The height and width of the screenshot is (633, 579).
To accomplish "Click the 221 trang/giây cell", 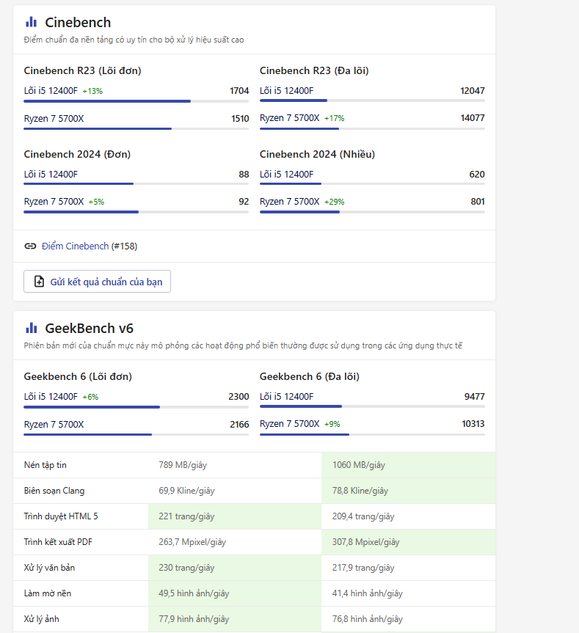I will coord(235,516).
